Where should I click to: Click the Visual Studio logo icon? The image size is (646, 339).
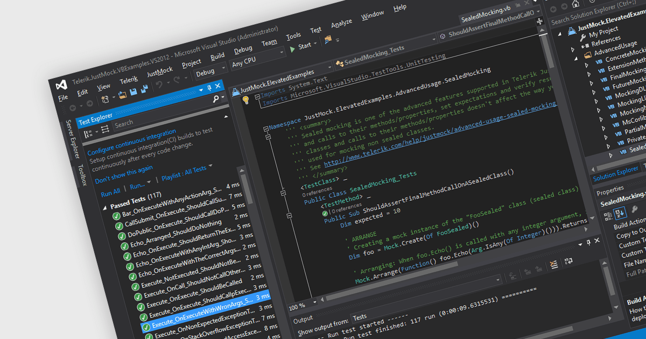tap(61, 85)
